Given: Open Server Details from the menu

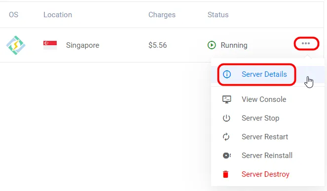Looking at the screenshot, I should click(x=268, y=74).
